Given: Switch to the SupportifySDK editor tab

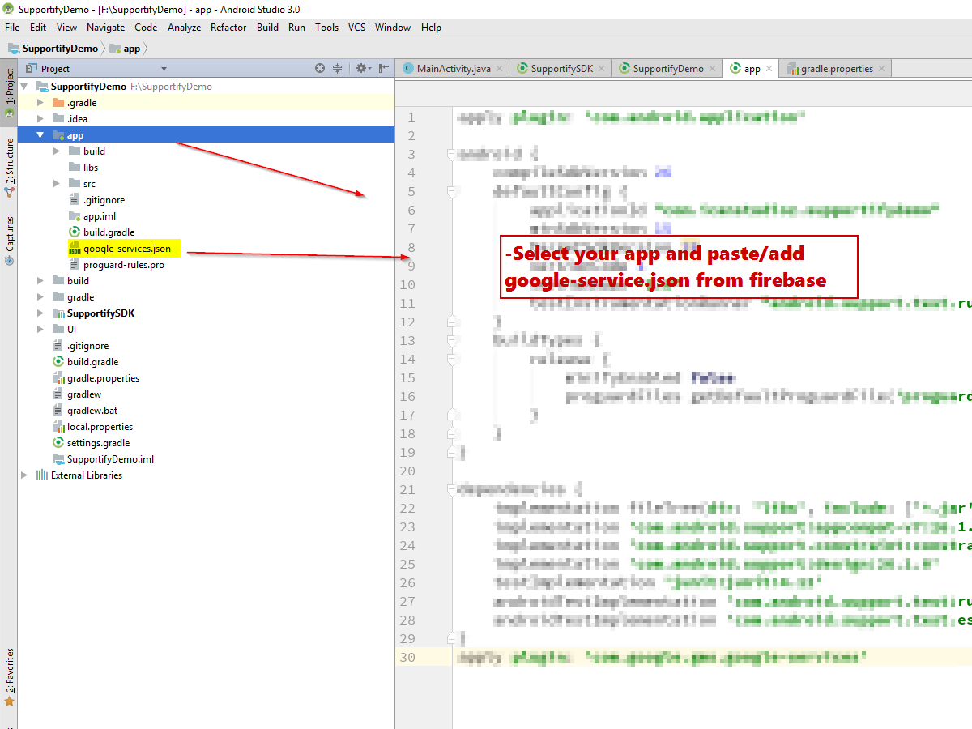Looking at the screenshot, I should point(561,69).
